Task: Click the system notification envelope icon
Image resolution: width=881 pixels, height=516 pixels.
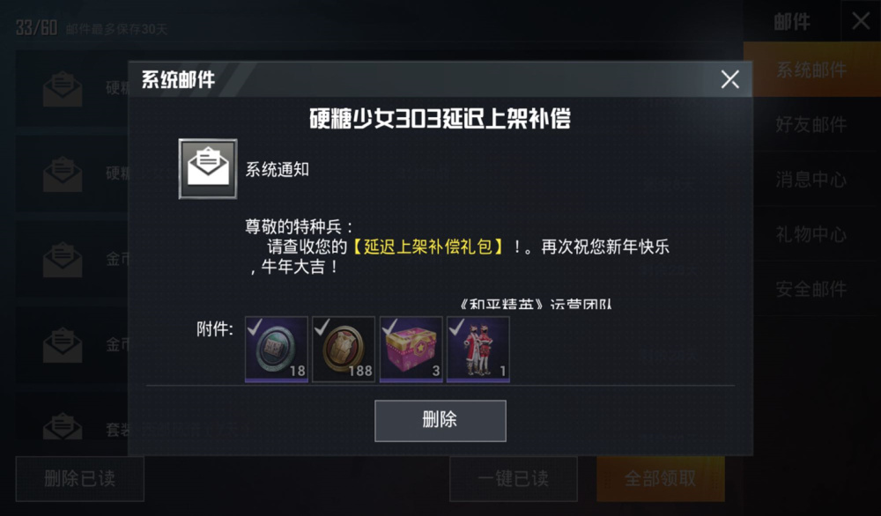Action: point(208,169)
